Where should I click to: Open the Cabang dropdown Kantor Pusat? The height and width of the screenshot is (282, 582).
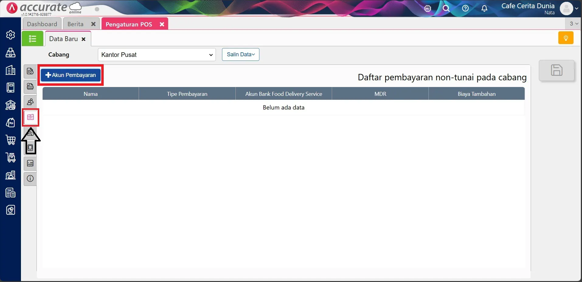[x=157, y=55]
